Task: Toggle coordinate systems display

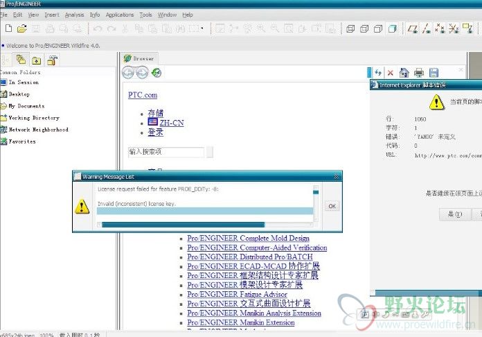Action: 454,29
